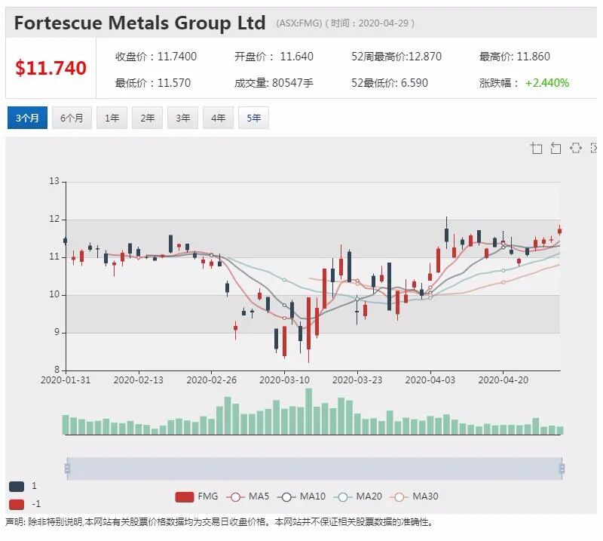
Task: Click the zoom reset back icon
Action: click(556, 148)
